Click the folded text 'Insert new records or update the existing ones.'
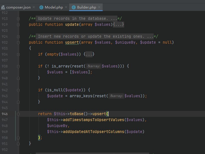This screenshot has width=205, height=154. (91, 36)
